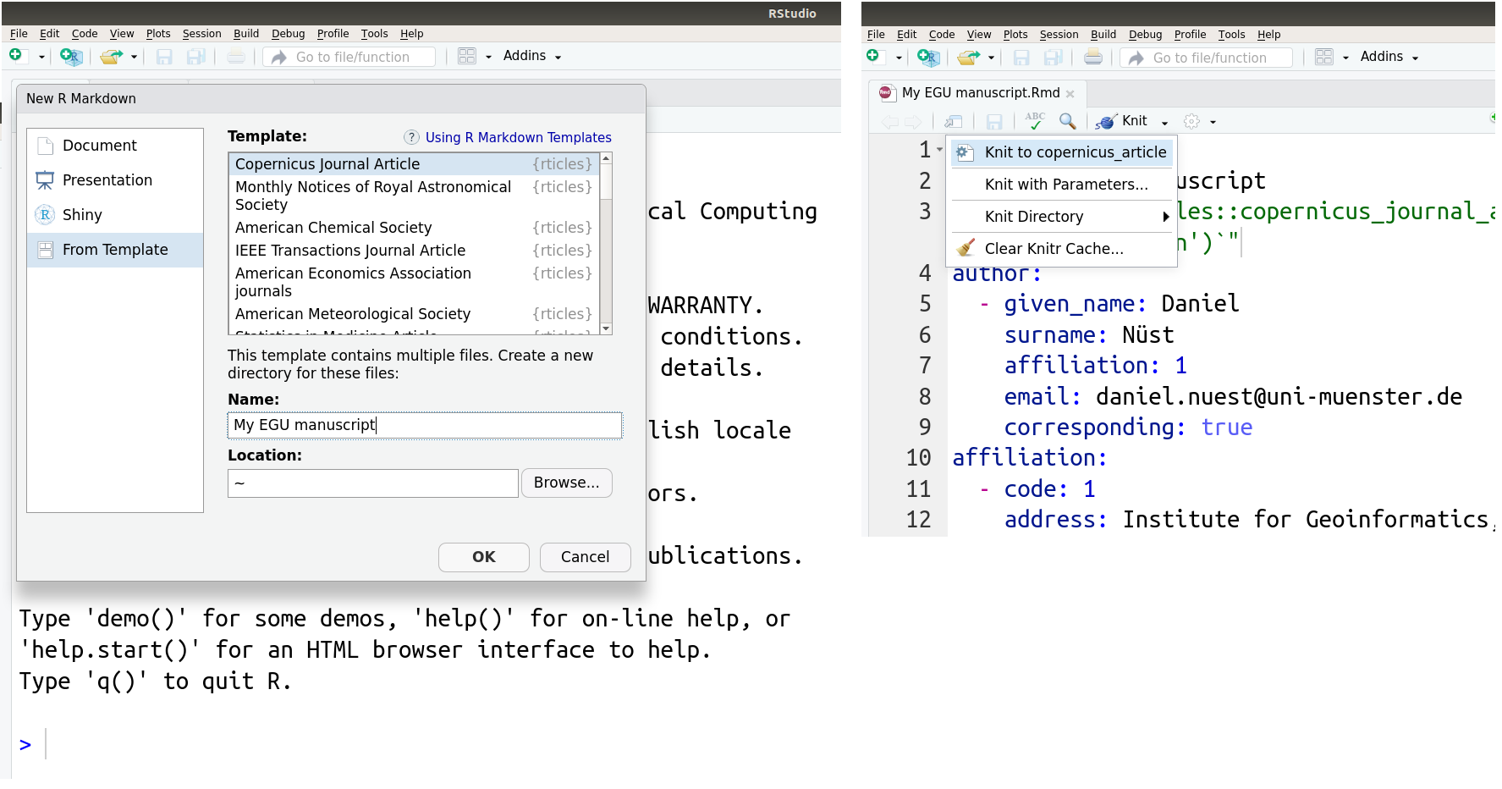Image resolution: width=1502 pixels, height=789 pixels.
Task: Click the Save icon in left RStudio toolbar
Action: (x=164, y=57)
